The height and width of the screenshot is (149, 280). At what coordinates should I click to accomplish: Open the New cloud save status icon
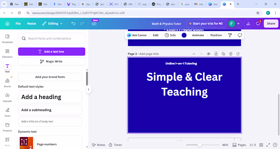pyautogui.click(x=94, y=24)
